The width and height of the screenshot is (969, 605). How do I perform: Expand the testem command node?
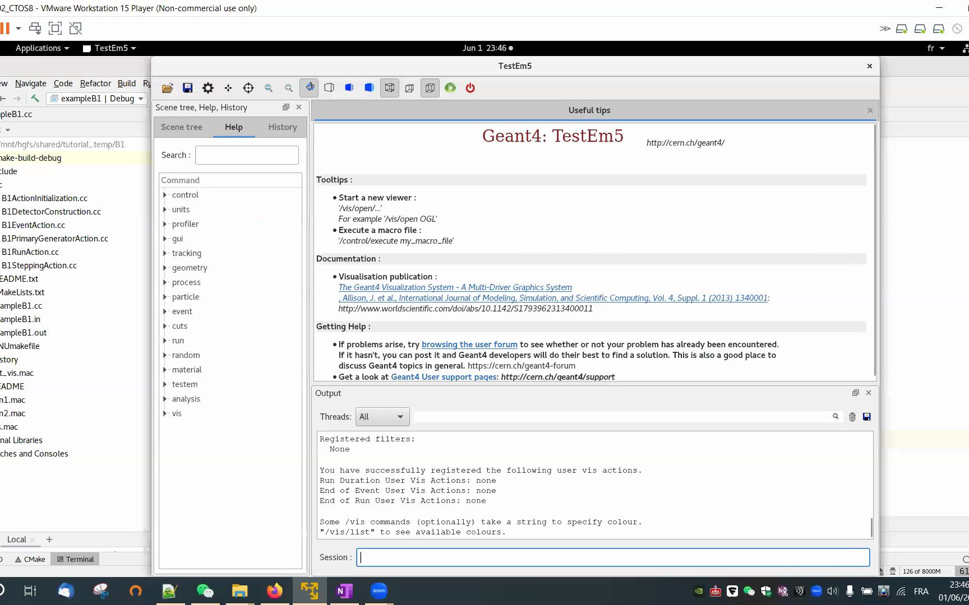pos(165,384)
